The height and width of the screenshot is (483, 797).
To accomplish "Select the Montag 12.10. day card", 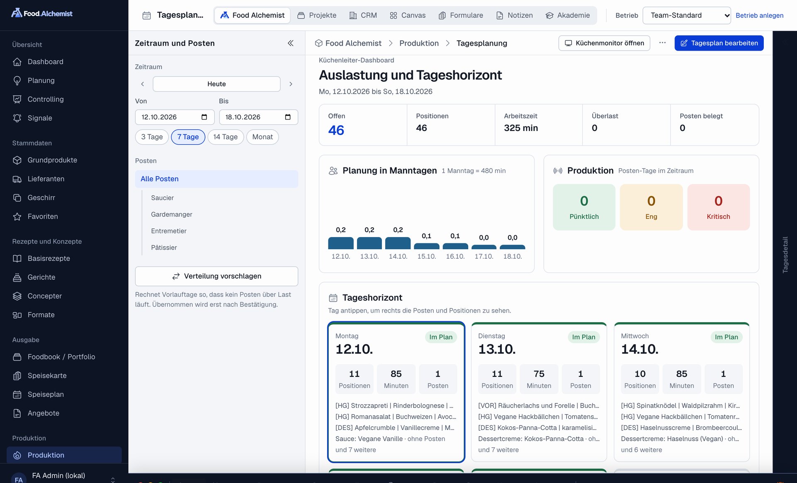I will tap(396, 392).
